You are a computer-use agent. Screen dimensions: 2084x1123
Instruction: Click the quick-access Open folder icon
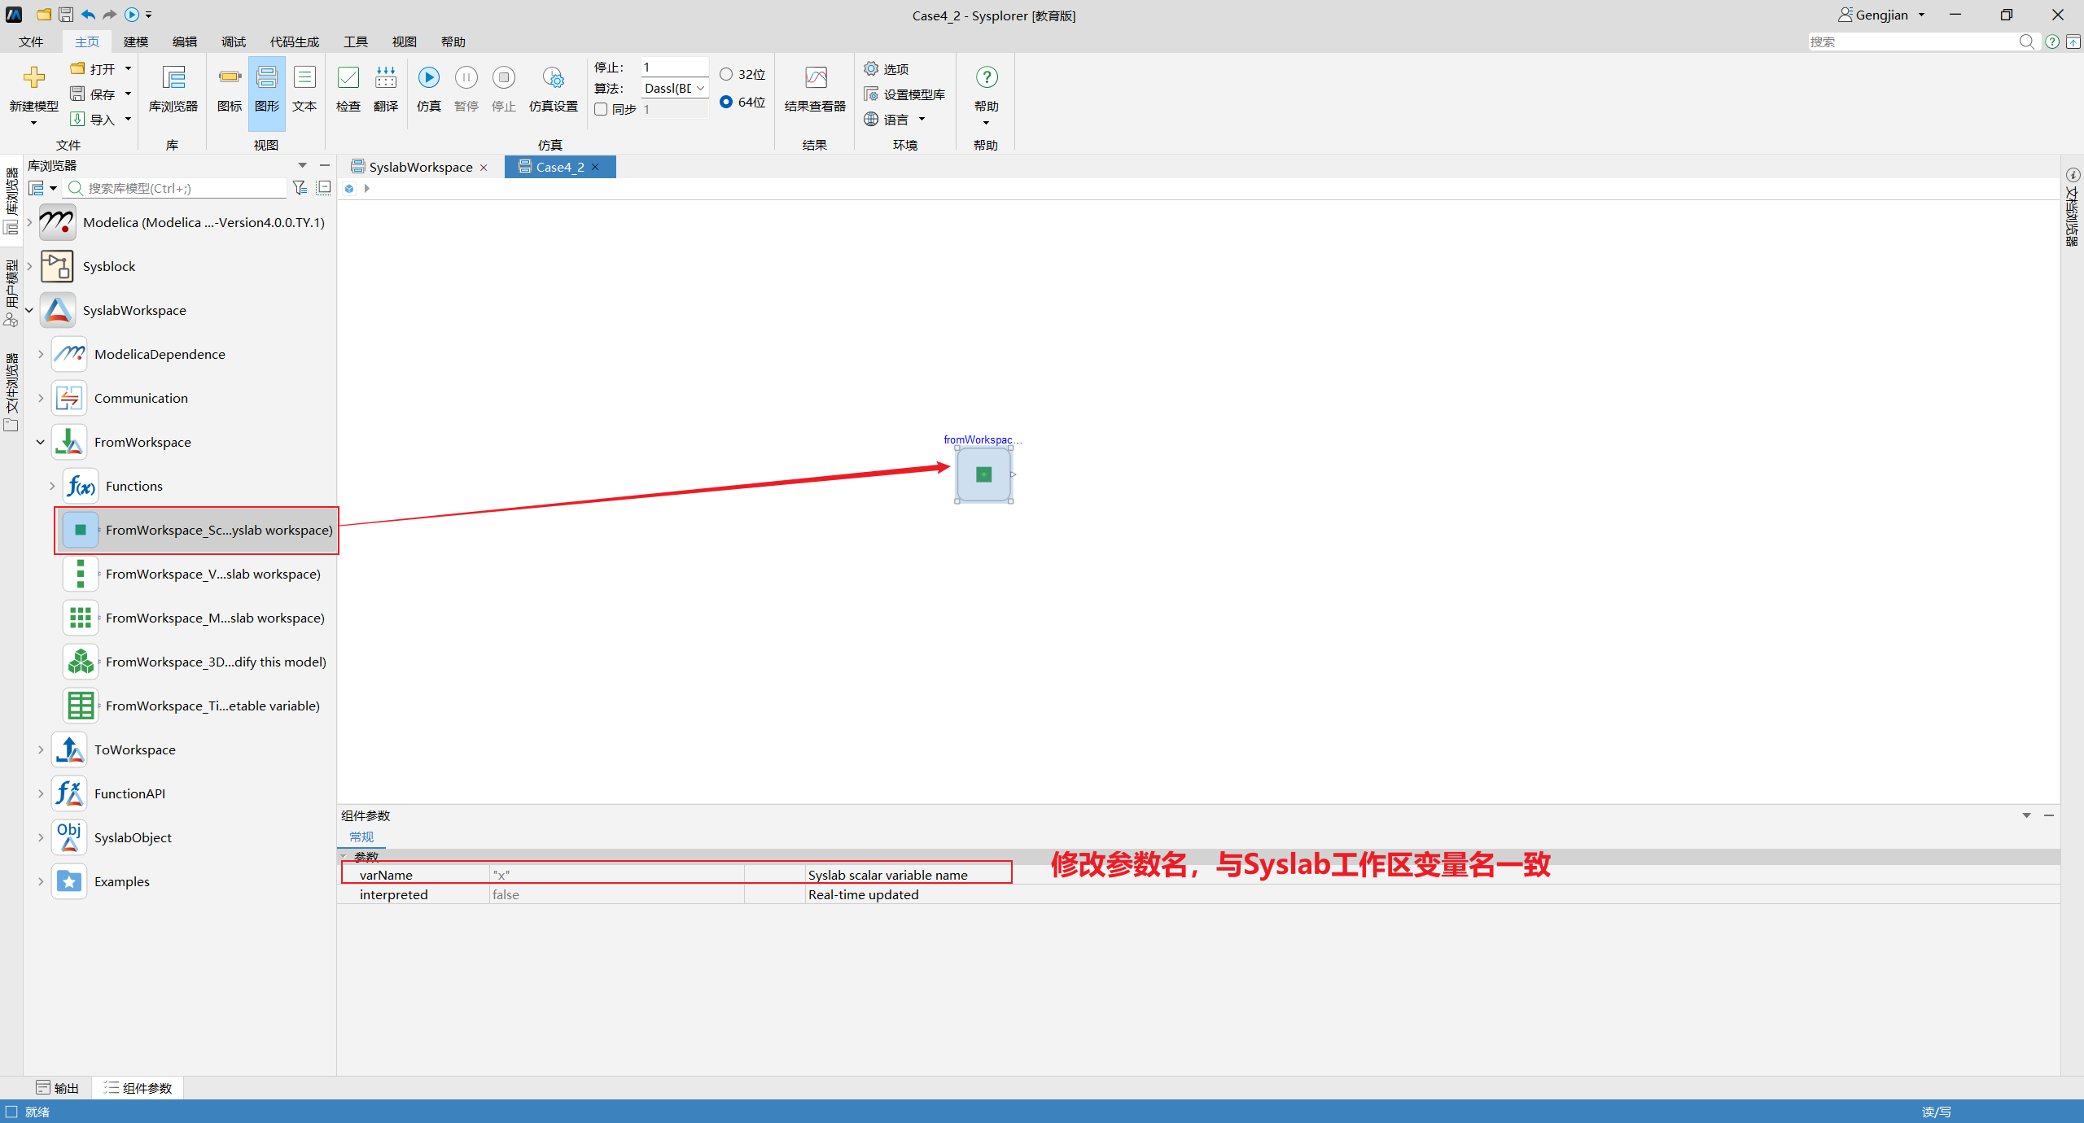44,15
